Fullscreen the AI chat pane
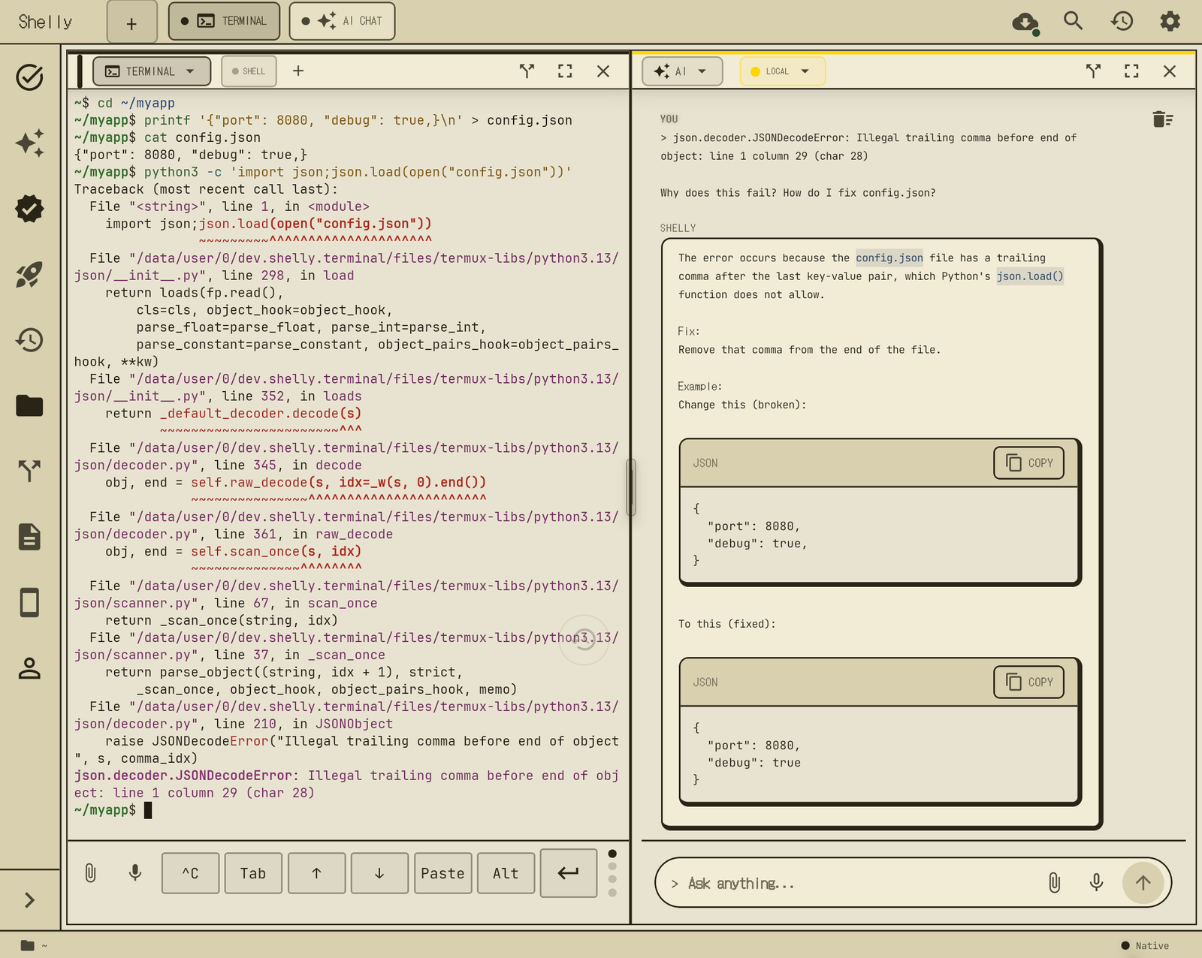Viewport: 1202px width, 958px height. (x=1131, y=71)
